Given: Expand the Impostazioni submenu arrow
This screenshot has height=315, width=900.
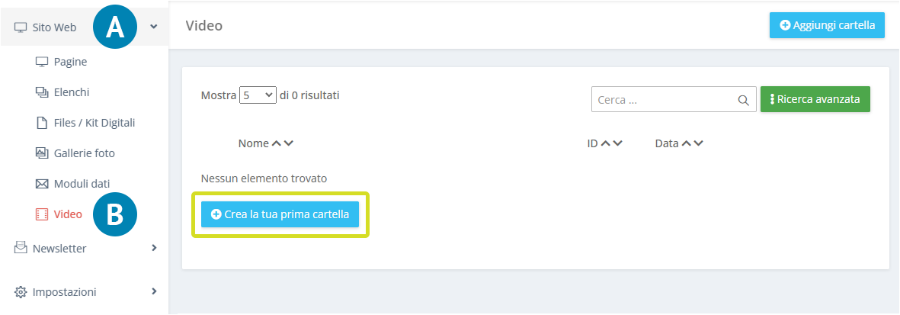Looking at the screenshot, I should (154, 291).
